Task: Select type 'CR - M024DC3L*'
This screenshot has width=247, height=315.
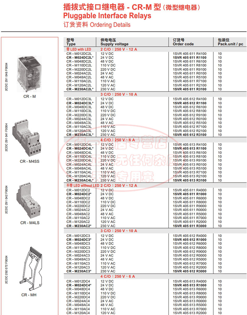Action: click(80, 103)
